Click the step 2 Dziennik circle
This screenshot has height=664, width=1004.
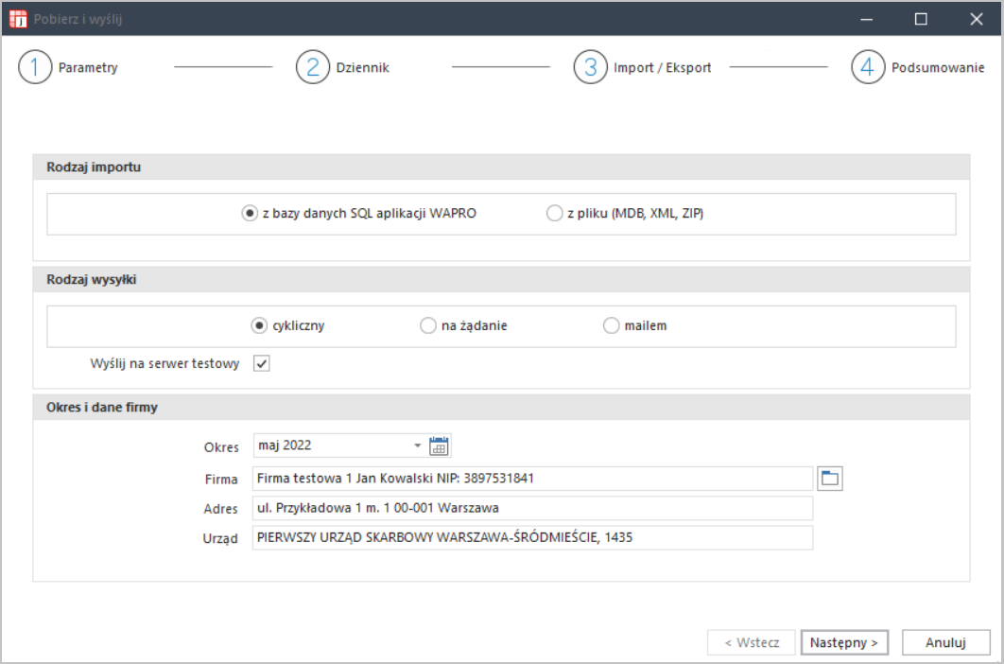312,68
